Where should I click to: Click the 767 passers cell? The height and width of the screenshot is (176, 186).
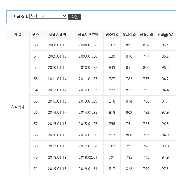(x=146, y=135)
